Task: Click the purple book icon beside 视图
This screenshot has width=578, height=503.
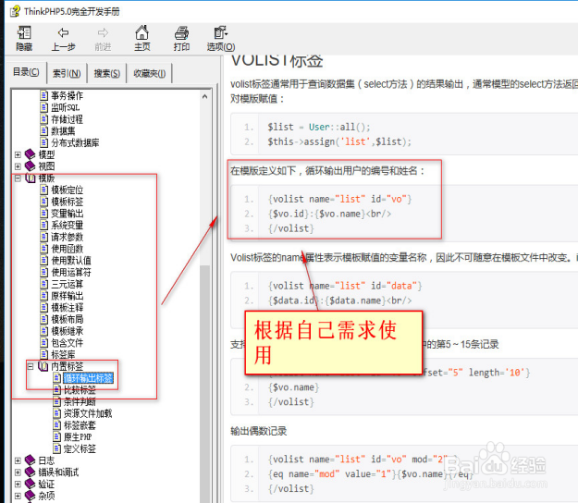Action: (30, 166)
